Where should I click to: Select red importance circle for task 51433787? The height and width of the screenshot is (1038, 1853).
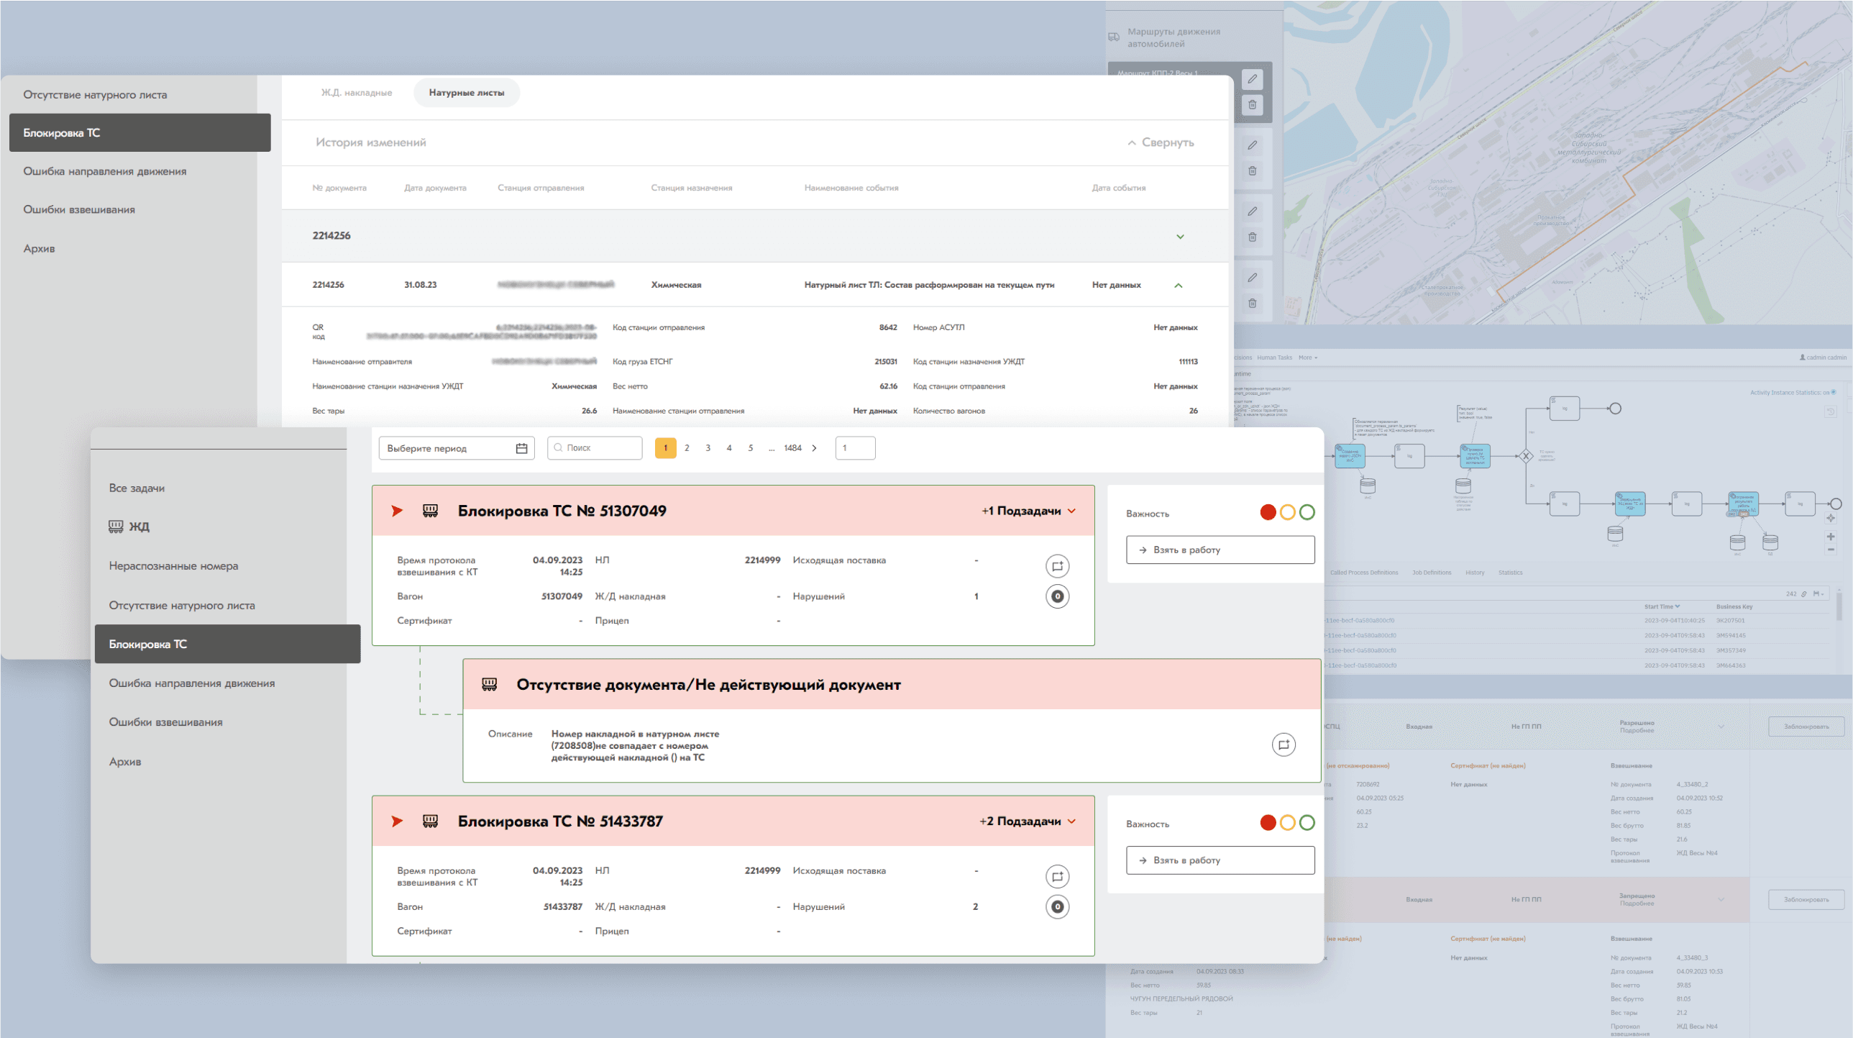coord(1268,823)
